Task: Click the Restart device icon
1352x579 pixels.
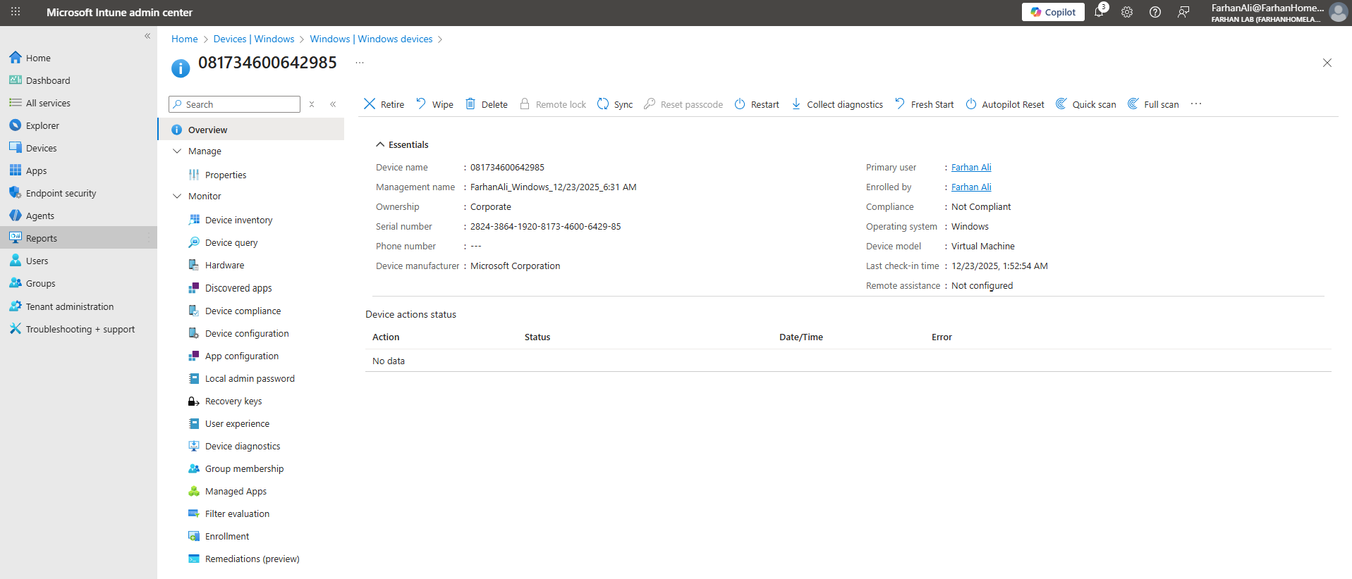Action: point(740,104)
